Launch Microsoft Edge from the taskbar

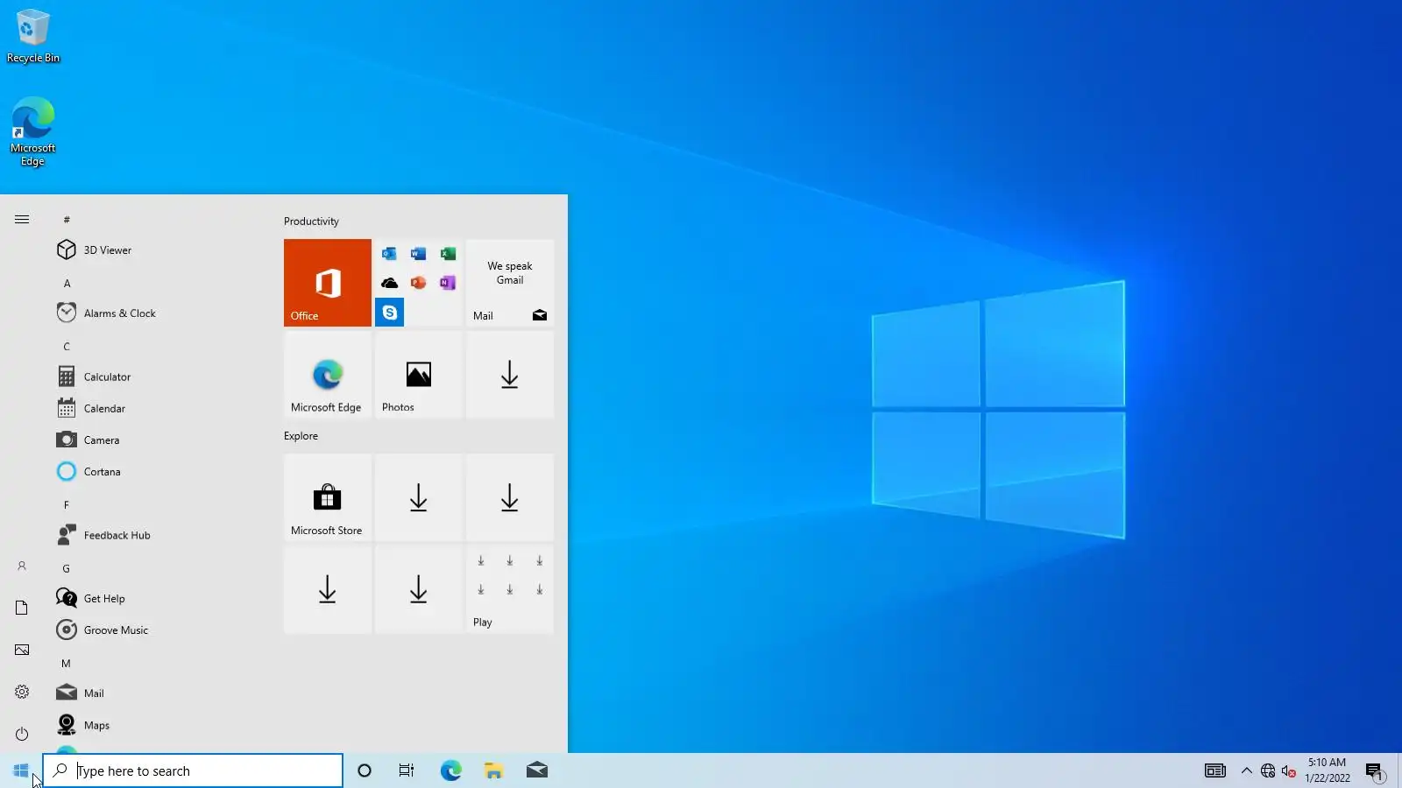coord(450,770)
